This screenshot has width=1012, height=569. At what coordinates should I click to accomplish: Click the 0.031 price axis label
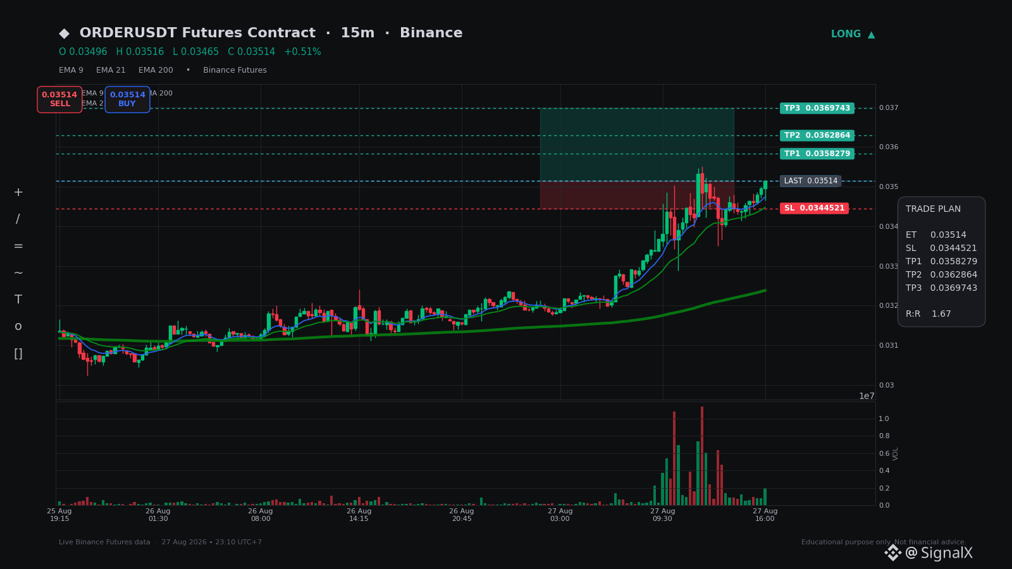point(889,346)
